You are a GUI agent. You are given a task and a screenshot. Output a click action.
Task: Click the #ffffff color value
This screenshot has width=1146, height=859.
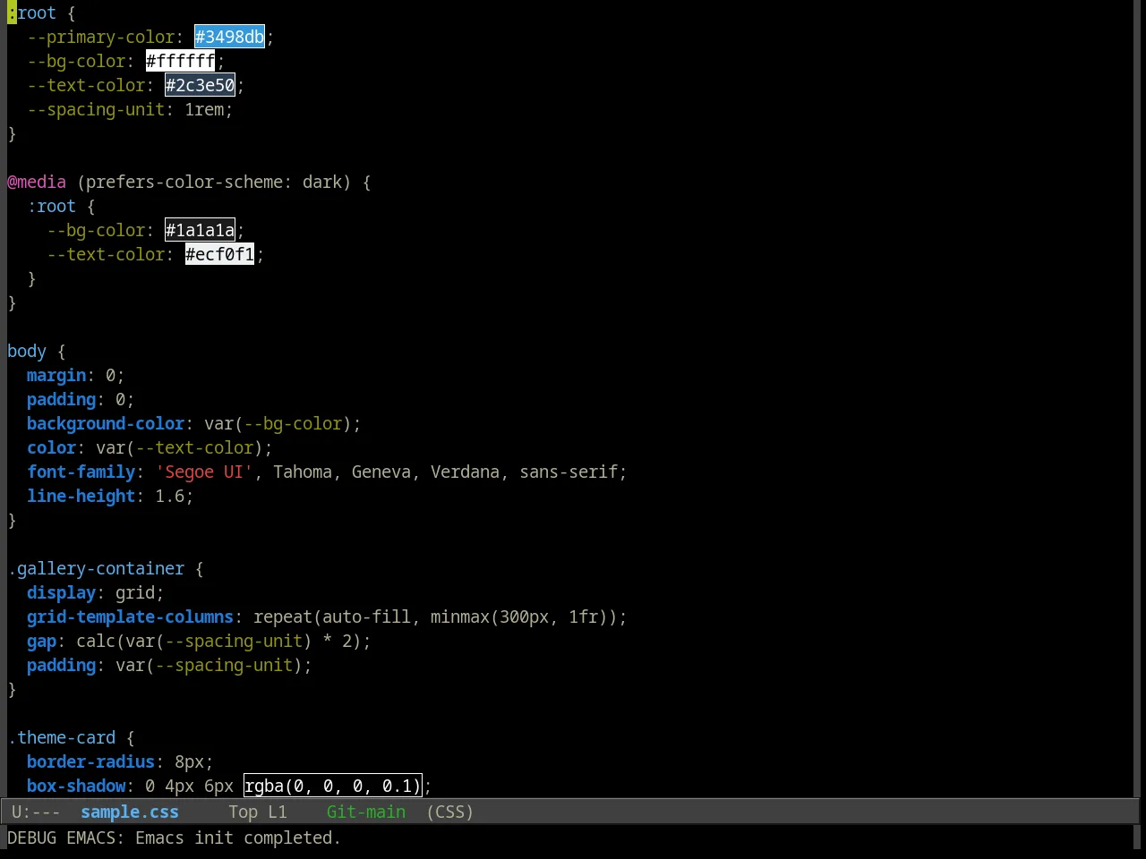180,61
